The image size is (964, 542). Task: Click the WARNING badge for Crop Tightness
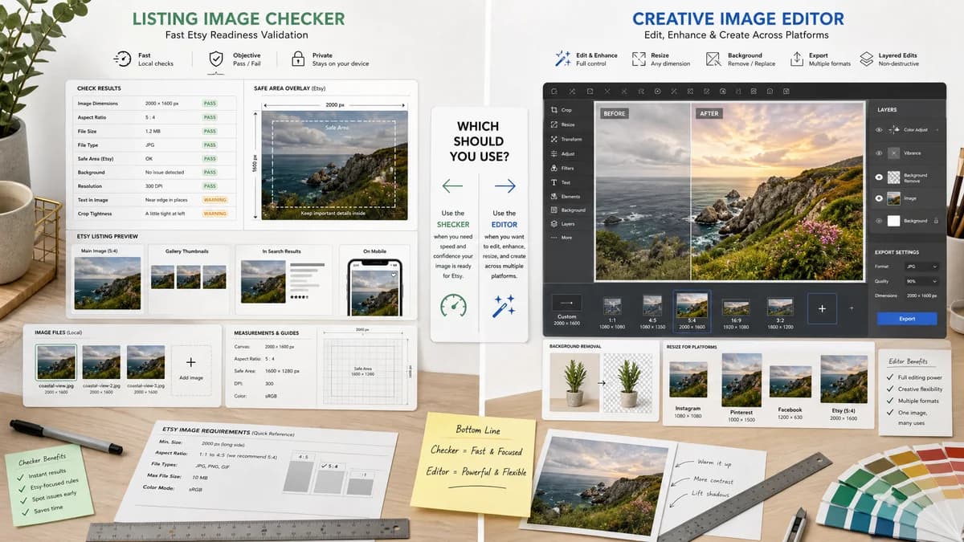[x=214, y=214]
